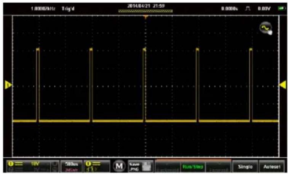
Task: Start a Single acquisition
Action: pyautogui.click(x=245, y=166)
